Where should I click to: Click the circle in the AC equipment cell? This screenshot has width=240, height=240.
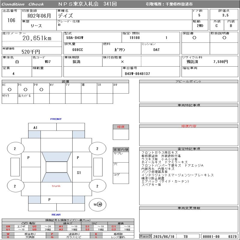pyautogui.click(x=10, y=90)
